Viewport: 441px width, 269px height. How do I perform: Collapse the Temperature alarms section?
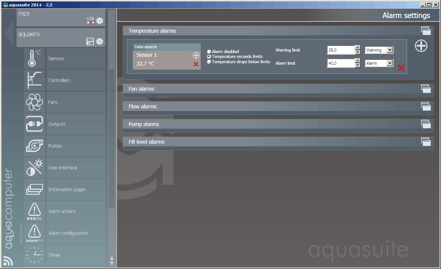click(x=426, y=30)
